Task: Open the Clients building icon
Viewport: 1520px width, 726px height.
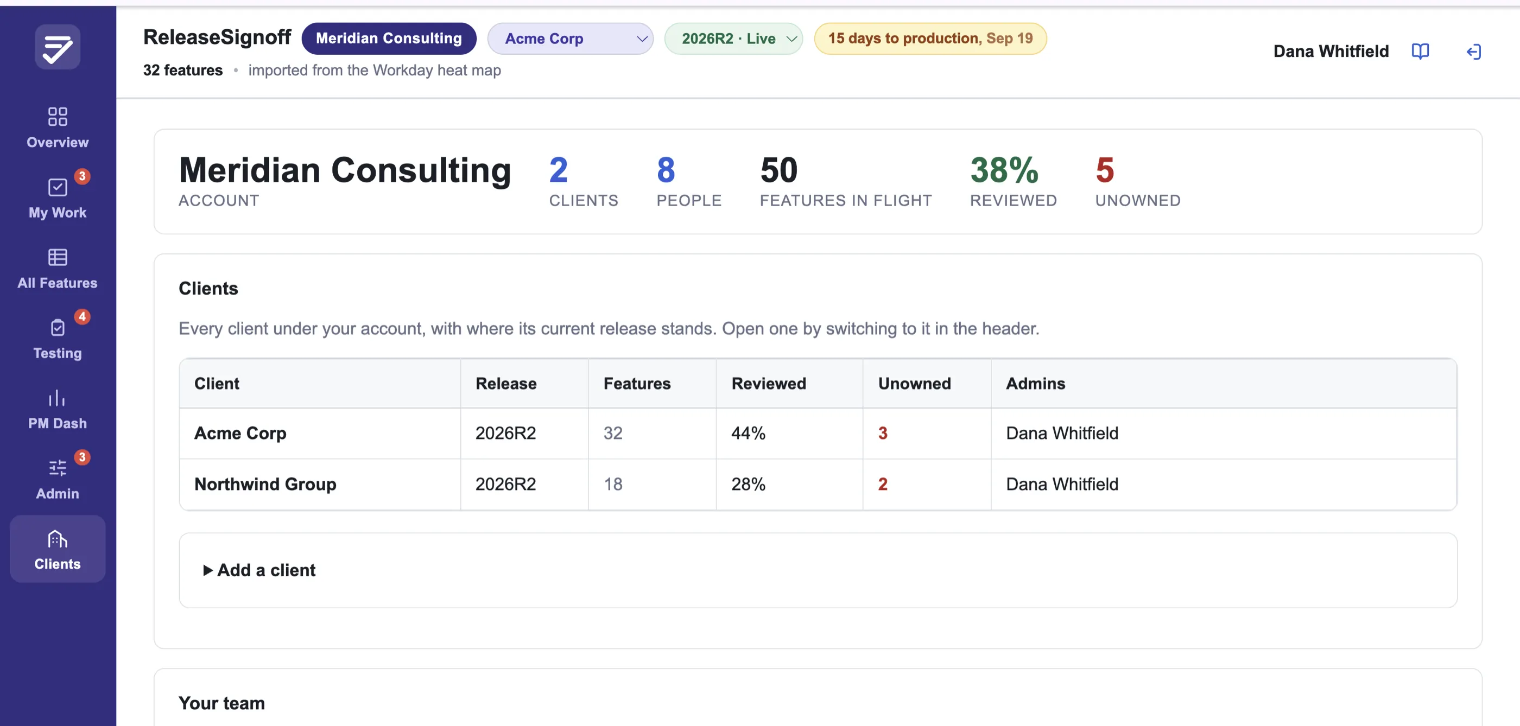Action: pyautogui.click(x=57, y=538)
